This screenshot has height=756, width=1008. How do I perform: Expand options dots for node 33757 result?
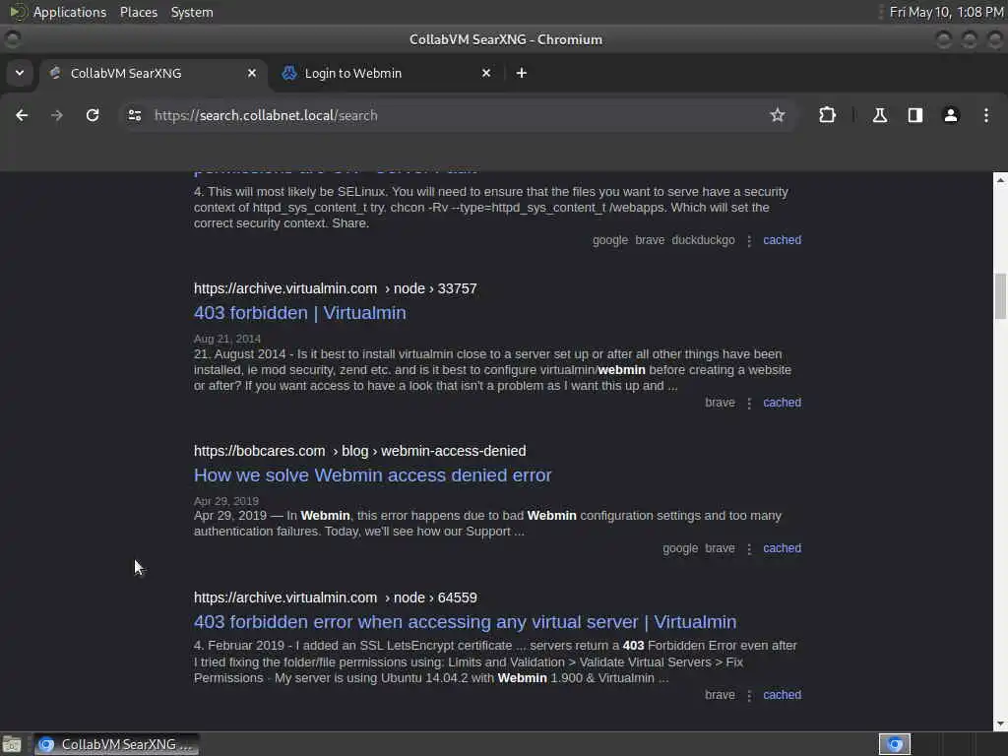pyautogui.click(x=749, y=403)
